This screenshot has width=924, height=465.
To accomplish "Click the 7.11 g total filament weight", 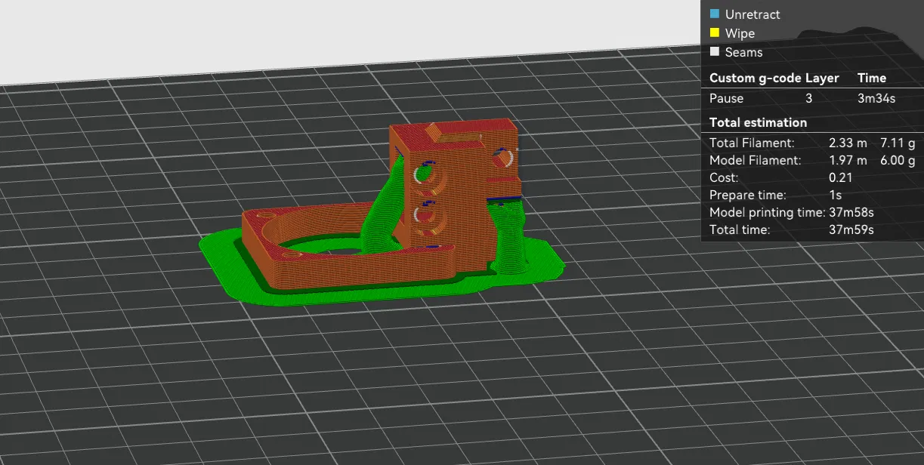I will (x=898, y=143).
